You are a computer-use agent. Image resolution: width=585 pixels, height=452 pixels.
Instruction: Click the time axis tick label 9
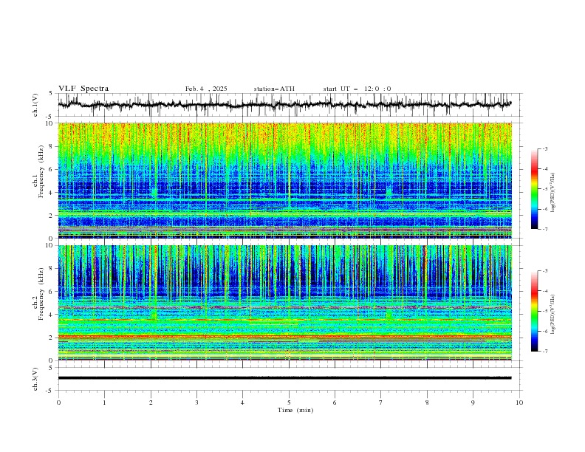click(473, 403)
